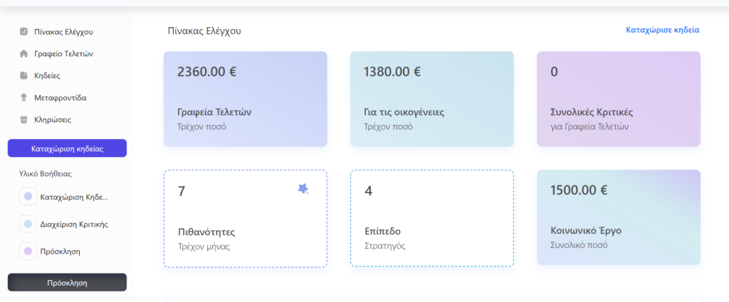
Task: Click the home icon beside Γραφείο Τελετών
Action: 23,53
